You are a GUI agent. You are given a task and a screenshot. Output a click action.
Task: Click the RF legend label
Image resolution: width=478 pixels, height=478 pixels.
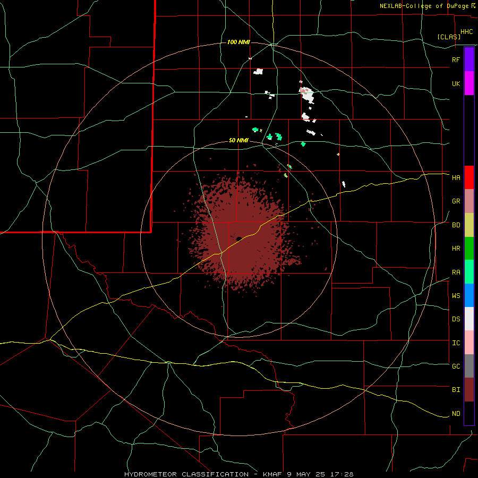click(456, 59)
